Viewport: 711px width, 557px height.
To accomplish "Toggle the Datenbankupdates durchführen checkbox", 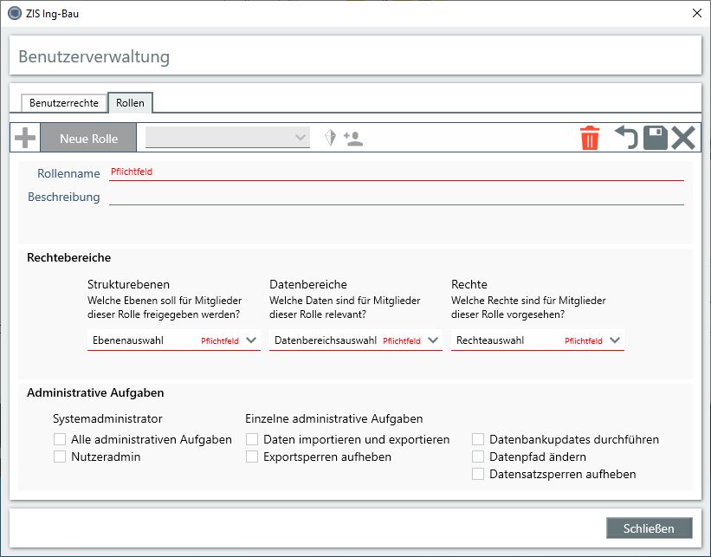I will tap(478, 439).
